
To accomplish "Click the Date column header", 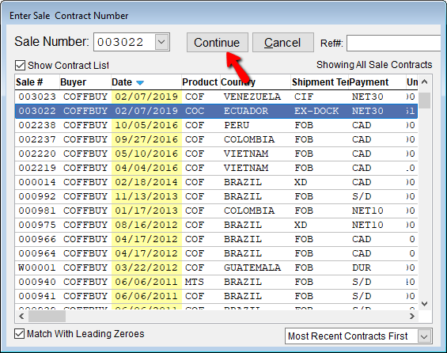I will pyautogui.click(x=146, y=82).
